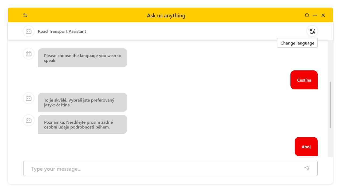The image size is (342, 192).
Task: Click the red 'Cestina' message bubble
Action: pyautogui.click(x=304, y=80)
